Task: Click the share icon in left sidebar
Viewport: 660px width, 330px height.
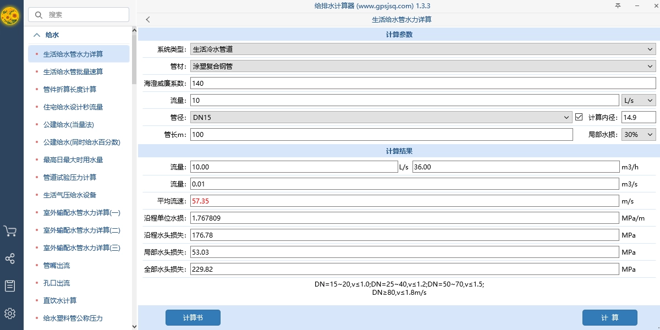Action: (x=10, y=258)
